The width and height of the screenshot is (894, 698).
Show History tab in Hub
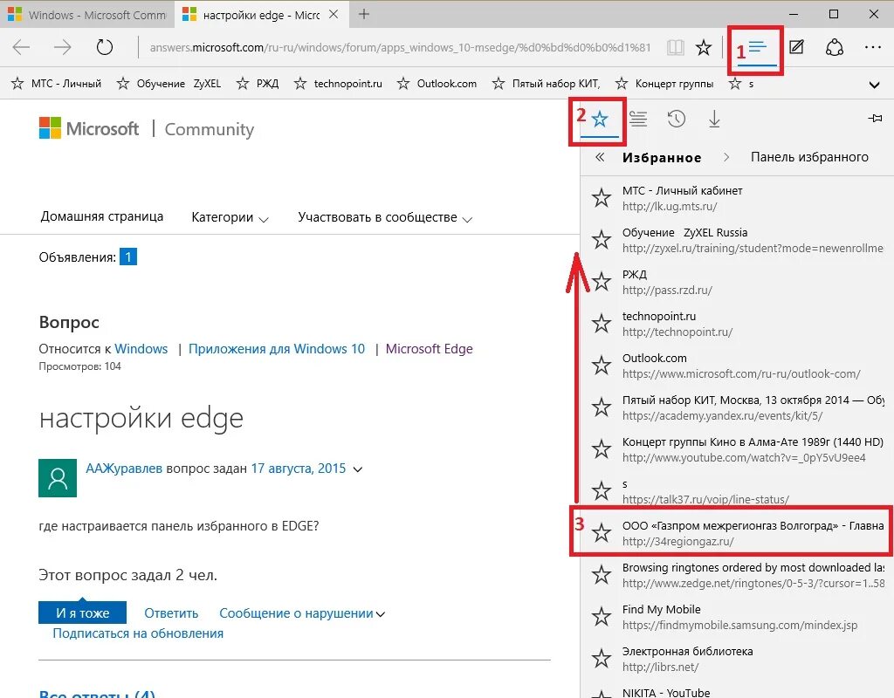coord(677,119)
